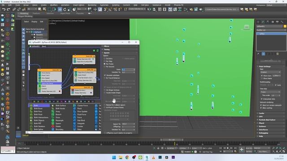Select the On Entry spawn radio button
Viewport: 287px width, 161px height.
pyautogui.click(x=104, y=59)
